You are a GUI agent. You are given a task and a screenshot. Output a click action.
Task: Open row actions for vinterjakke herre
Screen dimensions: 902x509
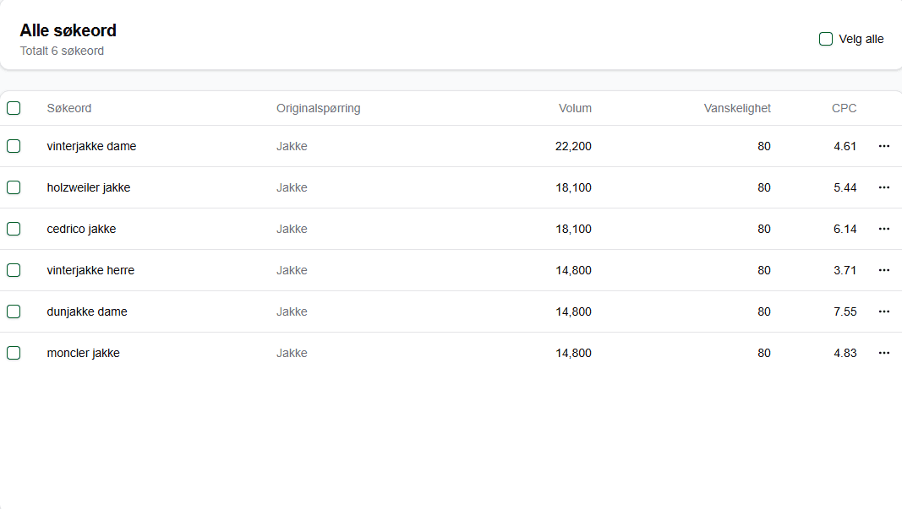[883, 270]
